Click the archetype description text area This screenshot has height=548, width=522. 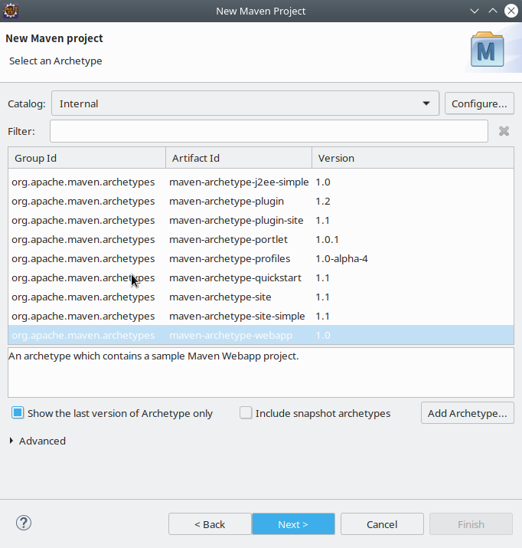[261, 372]
